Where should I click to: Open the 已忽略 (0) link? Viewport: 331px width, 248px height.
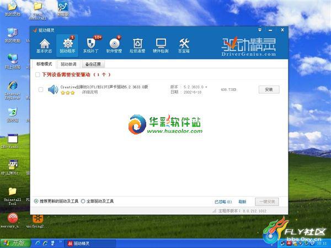click(223, 202)
